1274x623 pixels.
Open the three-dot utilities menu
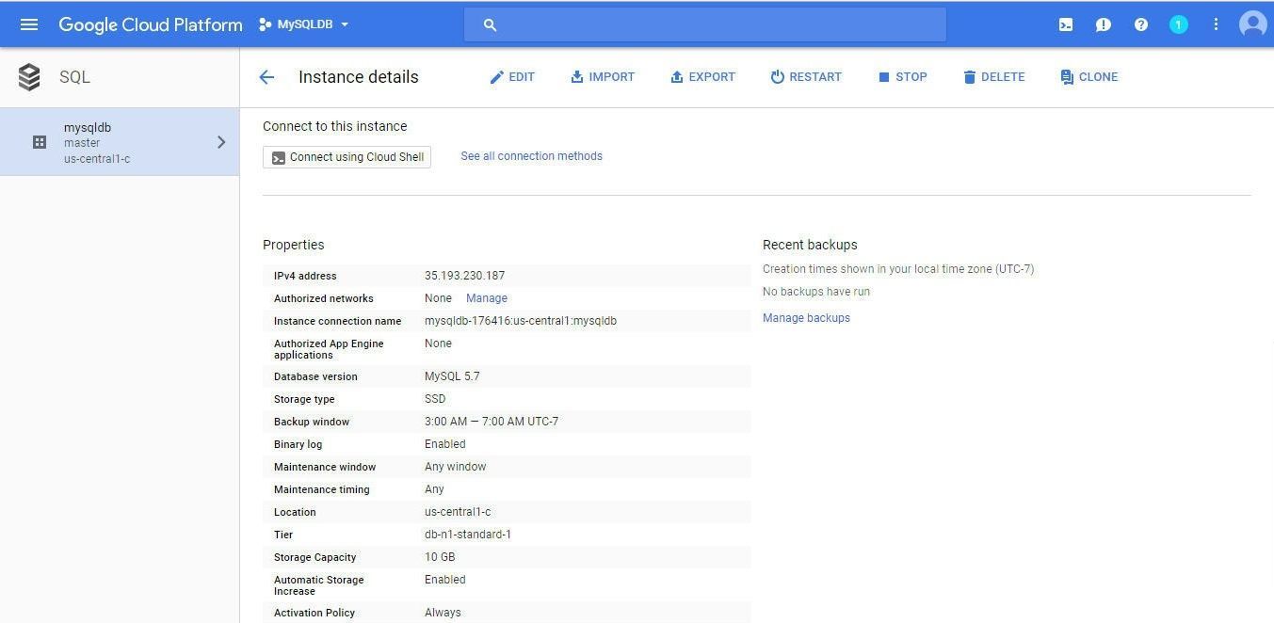pyautogui.click(x=1216, y=24)
